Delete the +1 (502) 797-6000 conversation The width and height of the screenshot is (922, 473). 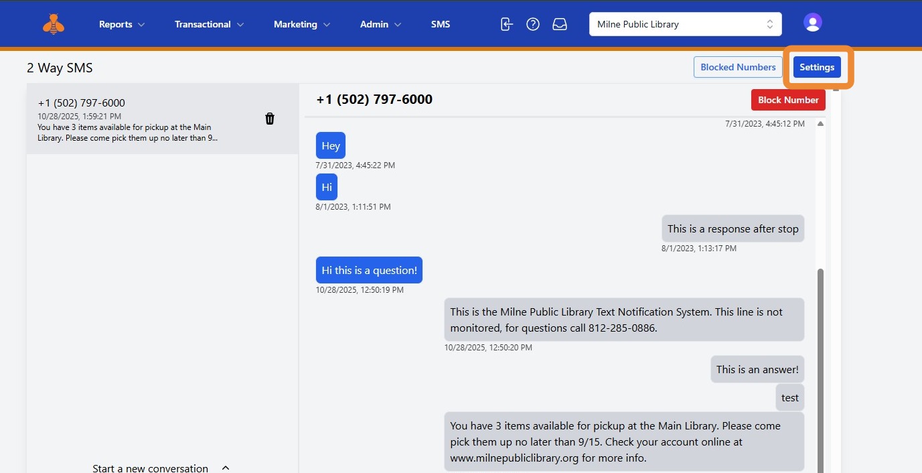click(x=270, y=119)
